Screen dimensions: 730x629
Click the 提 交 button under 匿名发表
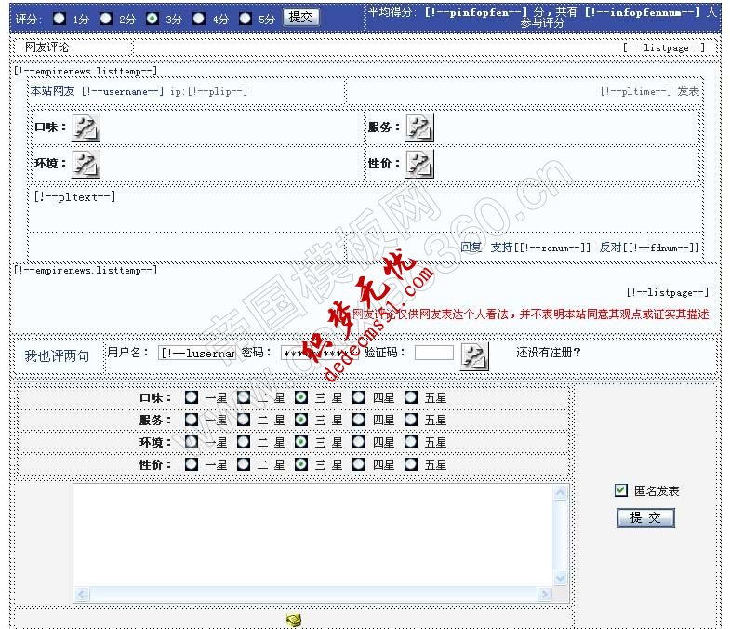[645, 517]
